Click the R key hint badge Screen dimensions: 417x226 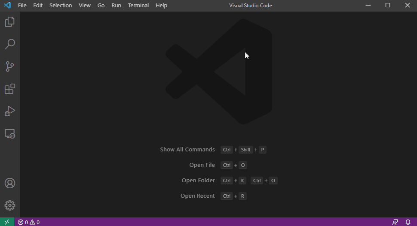coord(242,196)
